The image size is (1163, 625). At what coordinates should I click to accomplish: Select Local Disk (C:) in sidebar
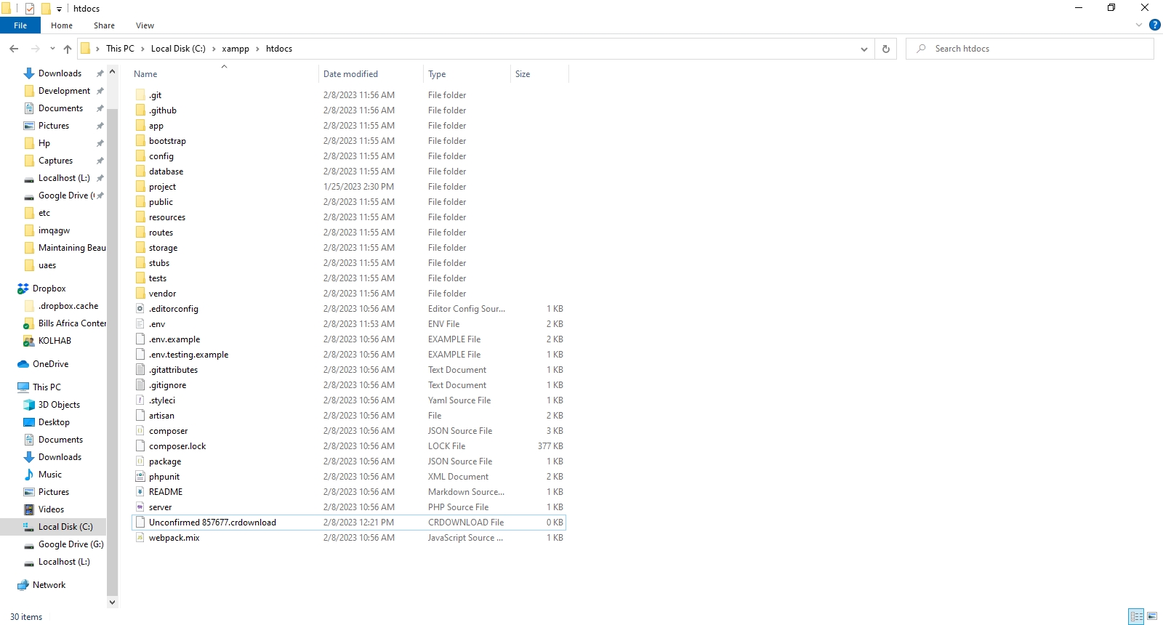[65, 527]
